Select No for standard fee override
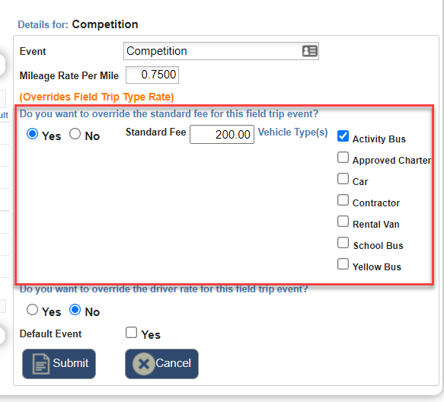The width and height of the screenshot is (444, 402). 75,134
